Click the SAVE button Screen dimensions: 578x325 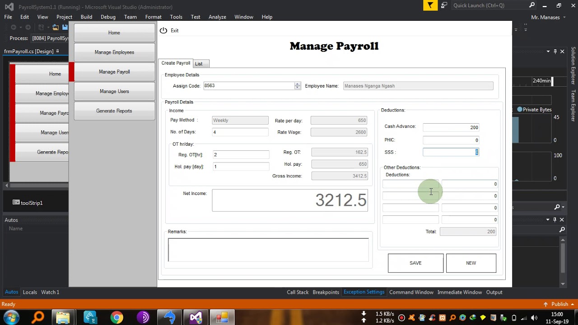[415, 263]
